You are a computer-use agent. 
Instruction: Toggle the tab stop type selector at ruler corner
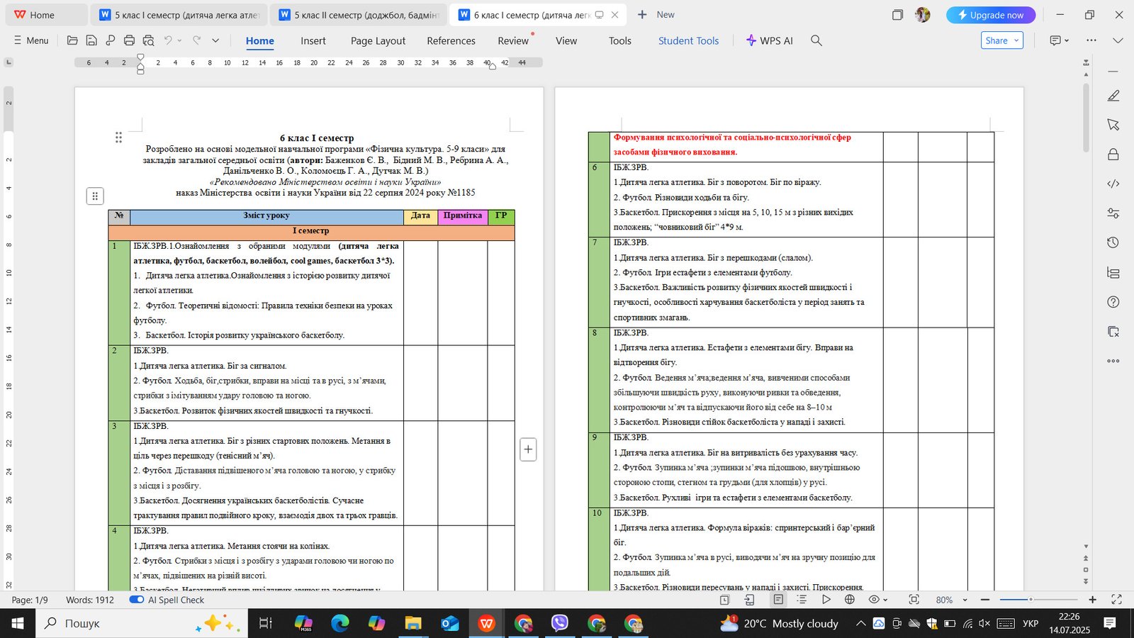[x=9, y=62]
